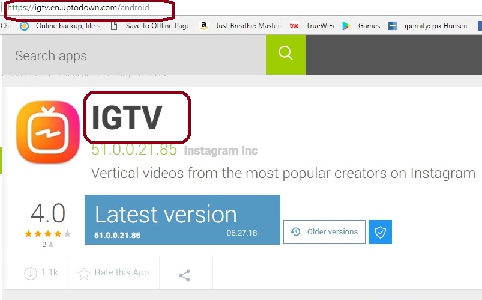
Task: Click the red true icon in bookmarks bar
Action: pyautogui.click(x=294, y=26)
